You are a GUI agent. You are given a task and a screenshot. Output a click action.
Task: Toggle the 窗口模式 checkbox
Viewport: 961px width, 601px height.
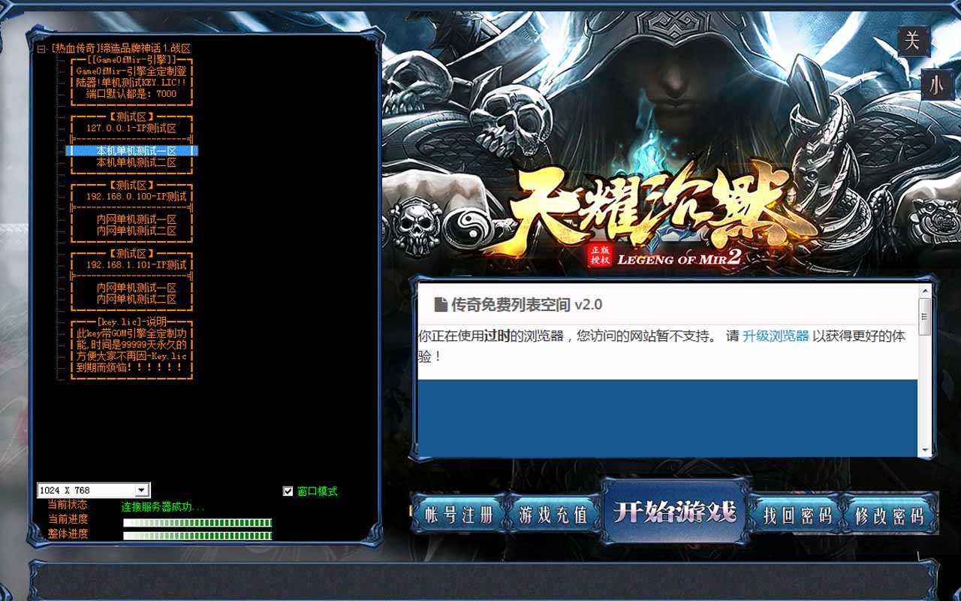(x=288, y=491)
